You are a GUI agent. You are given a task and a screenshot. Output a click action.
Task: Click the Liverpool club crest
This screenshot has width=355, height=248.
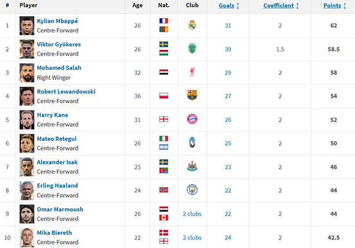(193, 72)
